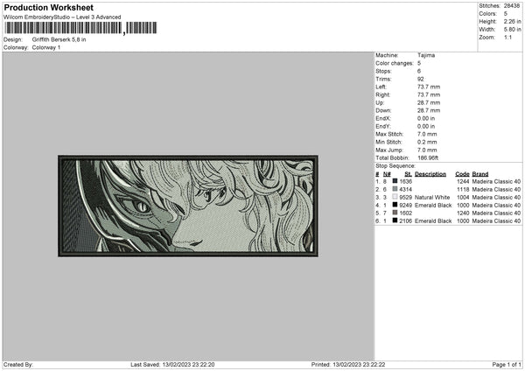This screenshot has height=371, width=525.
Task: Click the EndY value 0.00 in
Action: [426, 126]
